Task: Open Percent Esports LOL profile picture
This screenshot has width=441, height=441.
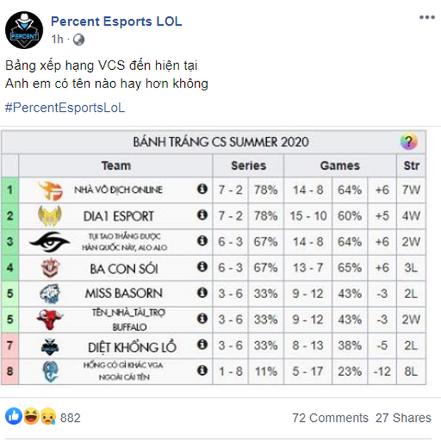Action: click(24, 30)
